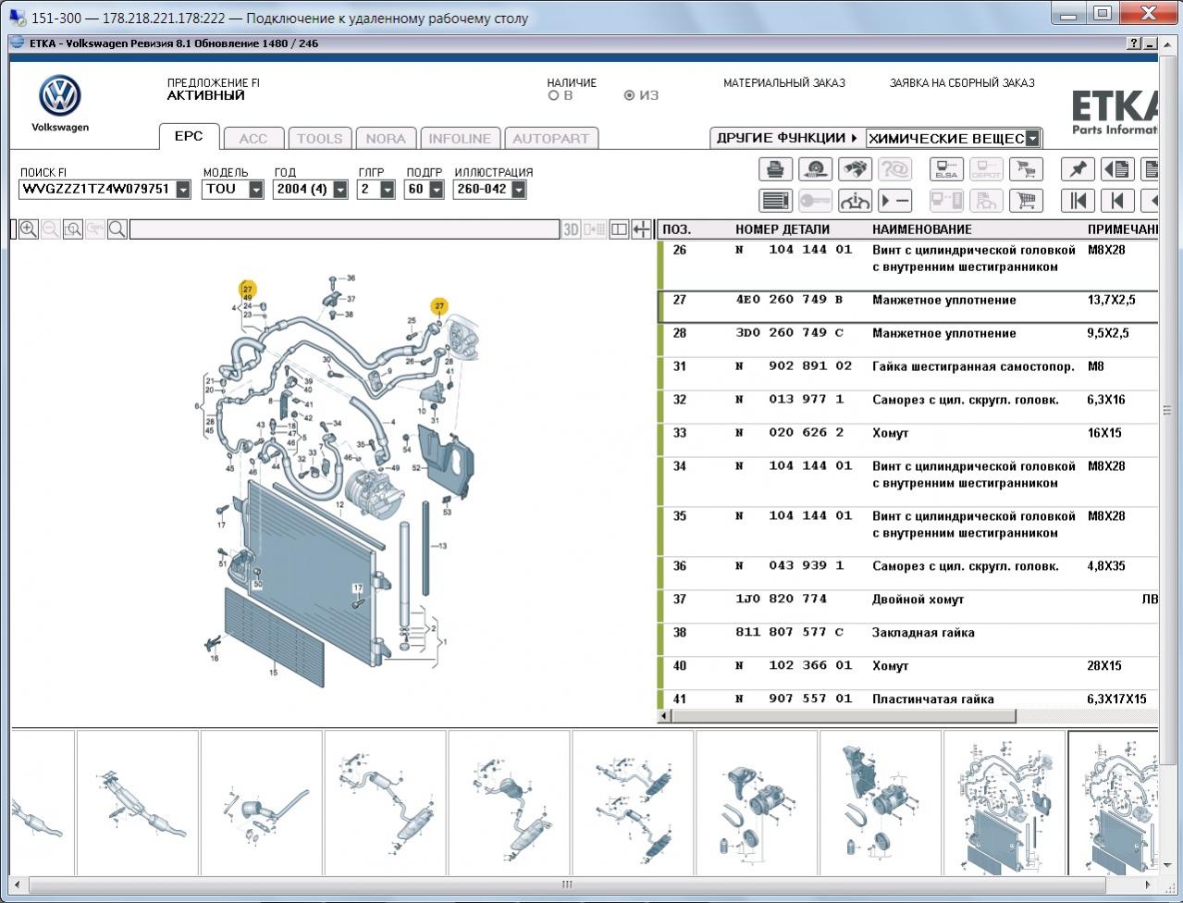
Task: Click ЗАЯВКА НА СБОРНЫЙ ЗАКАЗ link
Action: pos(962,83)
